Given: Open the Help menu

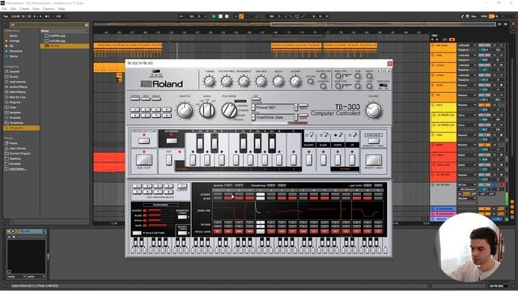Looking at the screenshot, I should [62, 9].
